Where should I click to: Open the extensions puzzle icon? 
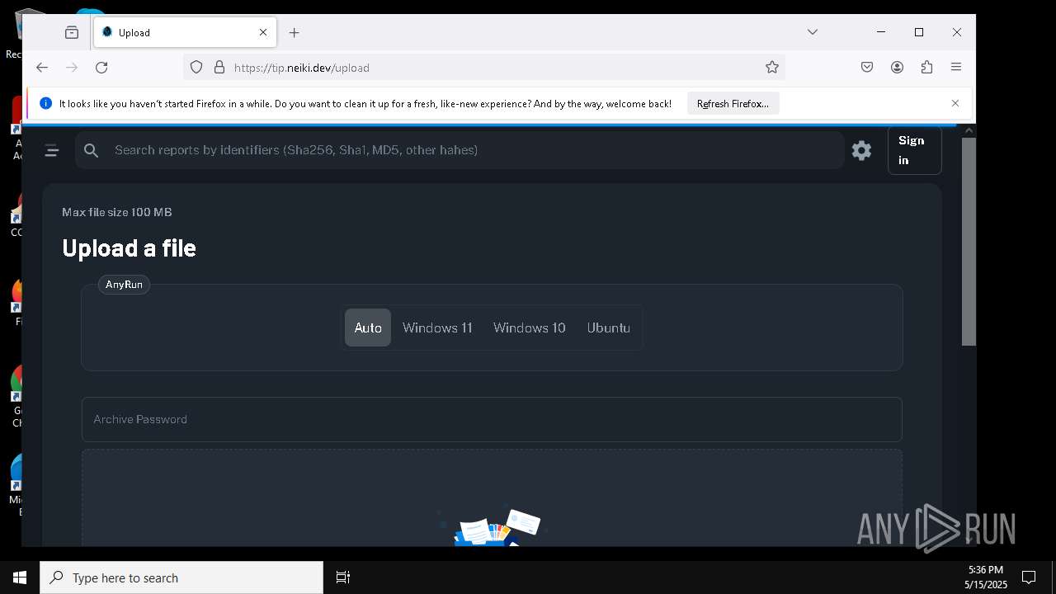[926, 68]
